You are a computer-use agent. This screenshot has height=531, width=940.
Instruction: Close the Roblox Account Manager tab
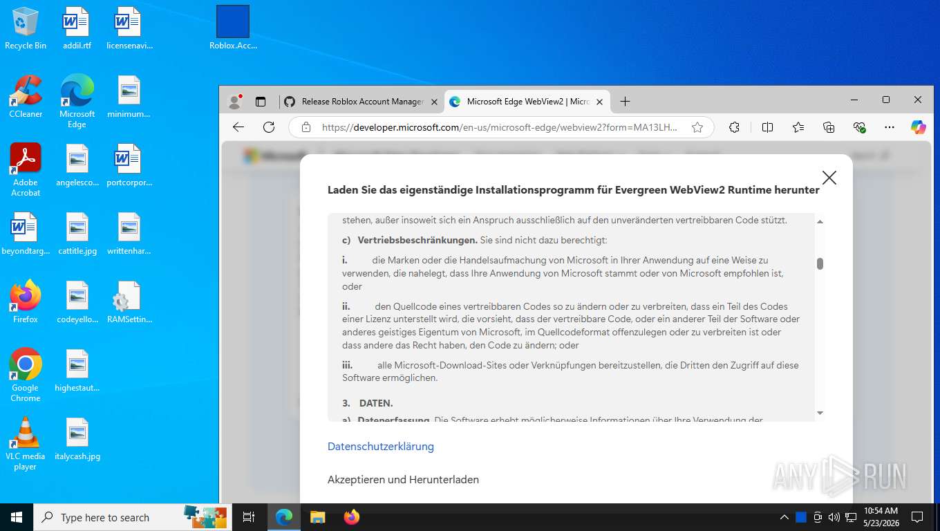click(x=434, y=102)
